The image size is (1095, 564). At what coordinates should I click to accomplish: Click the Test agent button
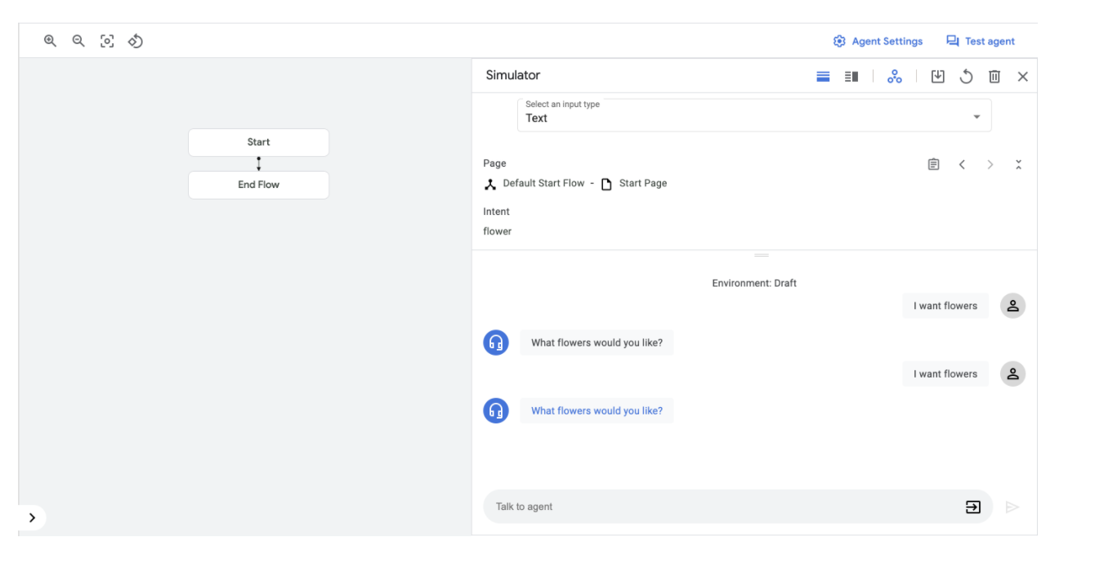tap(981, 41)
